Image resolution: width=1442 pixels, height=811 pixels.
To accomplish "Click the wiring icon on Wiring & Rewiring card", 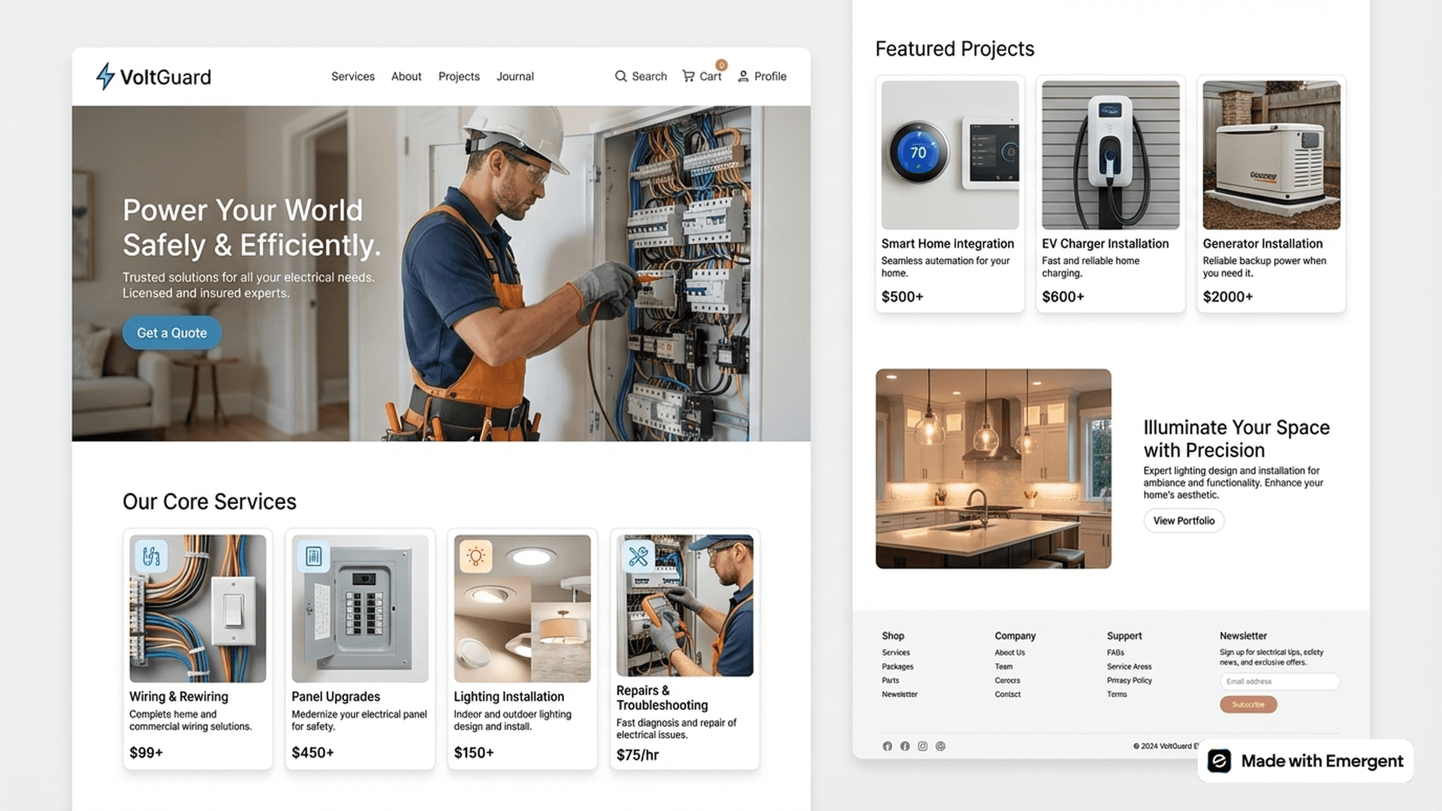I will (151, 556).
